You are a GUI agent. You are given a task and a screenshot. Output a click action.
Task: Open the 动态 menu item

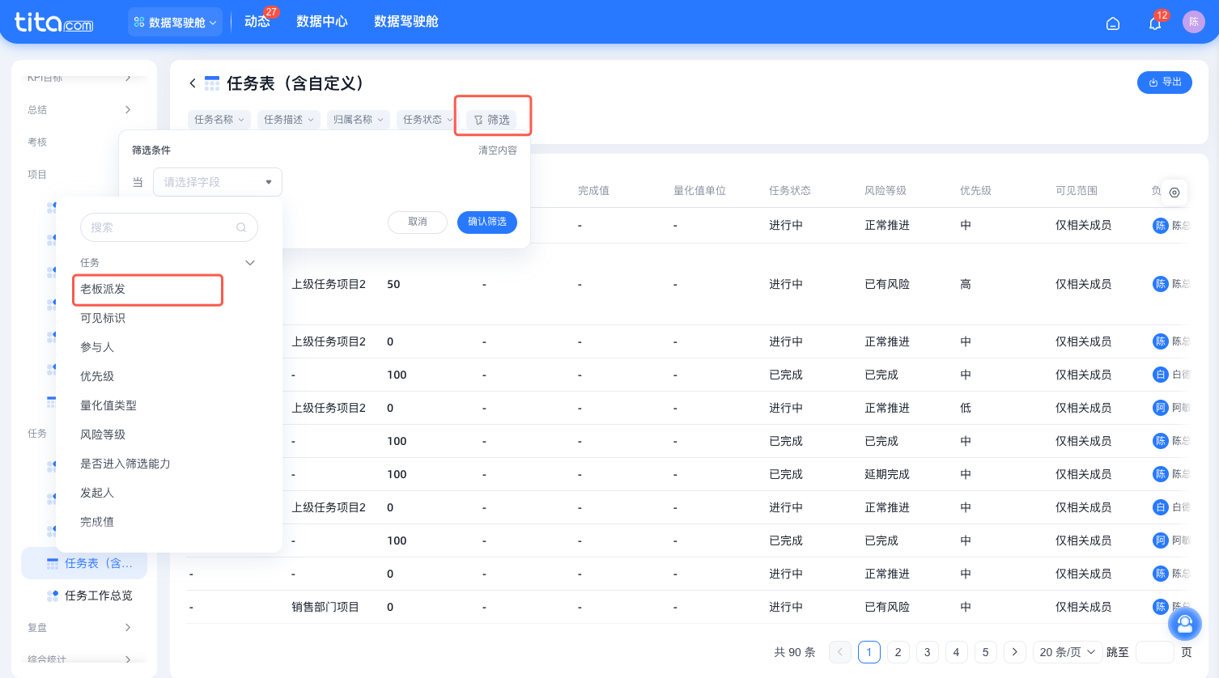tap(258, 22)
